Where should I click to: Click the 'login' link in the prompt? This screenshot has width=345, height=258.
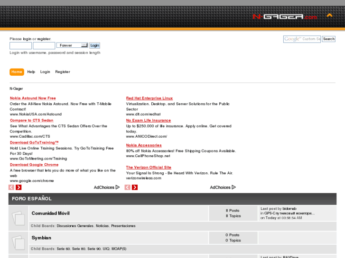27,39
